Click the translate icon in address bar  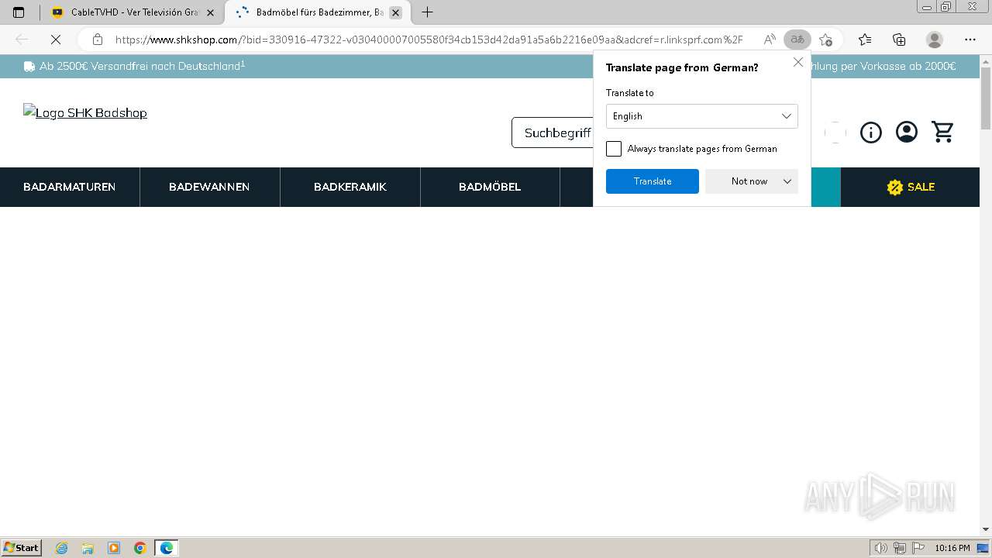pos(797,40)
